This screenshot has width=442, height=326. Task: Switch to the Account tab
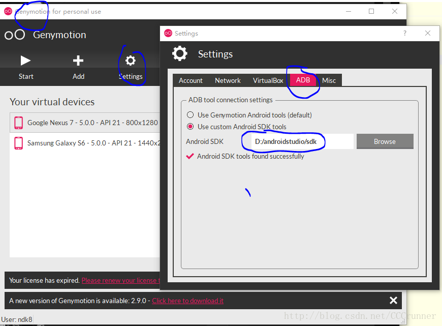(191, 80)
